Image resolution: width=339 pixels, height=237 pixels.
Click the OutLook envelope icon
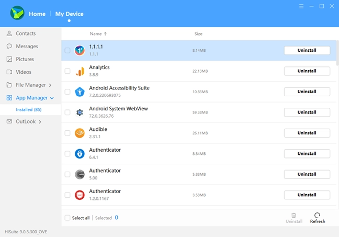(9, 121)
